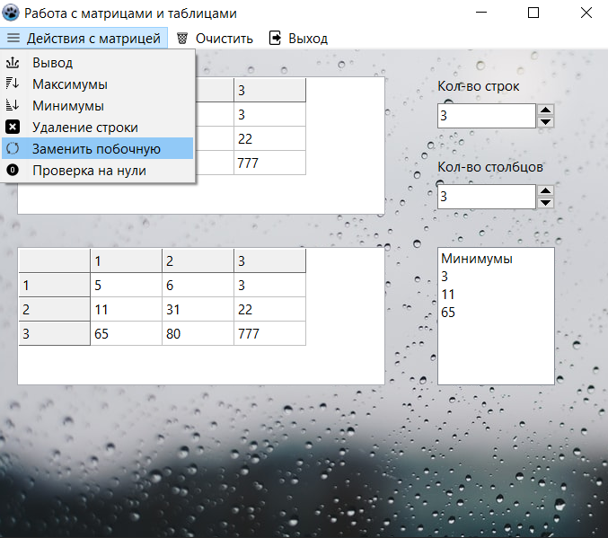Screen dimensions: 608x538
Task: Increase Кол-во столбцов with the up arrow
Action: tap(545, 190)
